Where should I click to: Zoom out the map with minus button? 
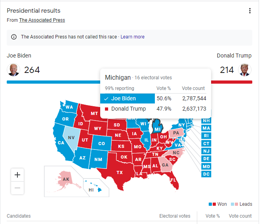(x=17, y=188)
